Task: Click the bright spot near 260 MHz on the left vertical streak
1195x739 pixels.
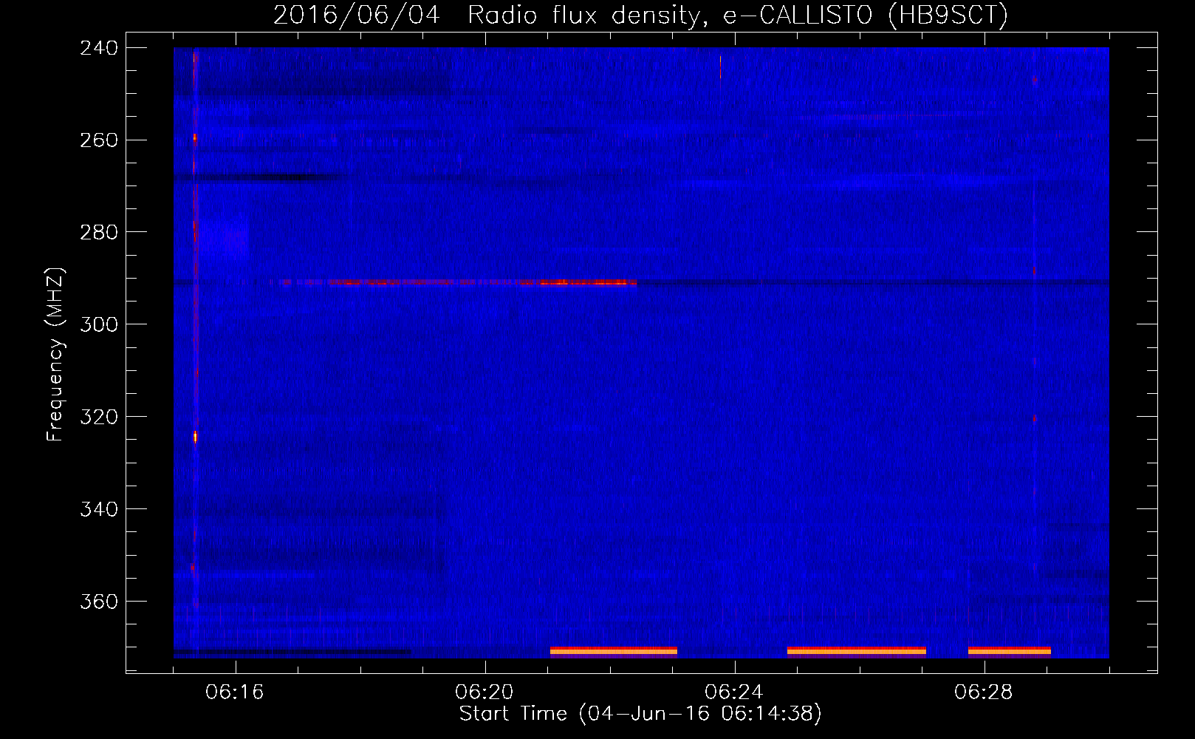Action: [x=194, y=137]
